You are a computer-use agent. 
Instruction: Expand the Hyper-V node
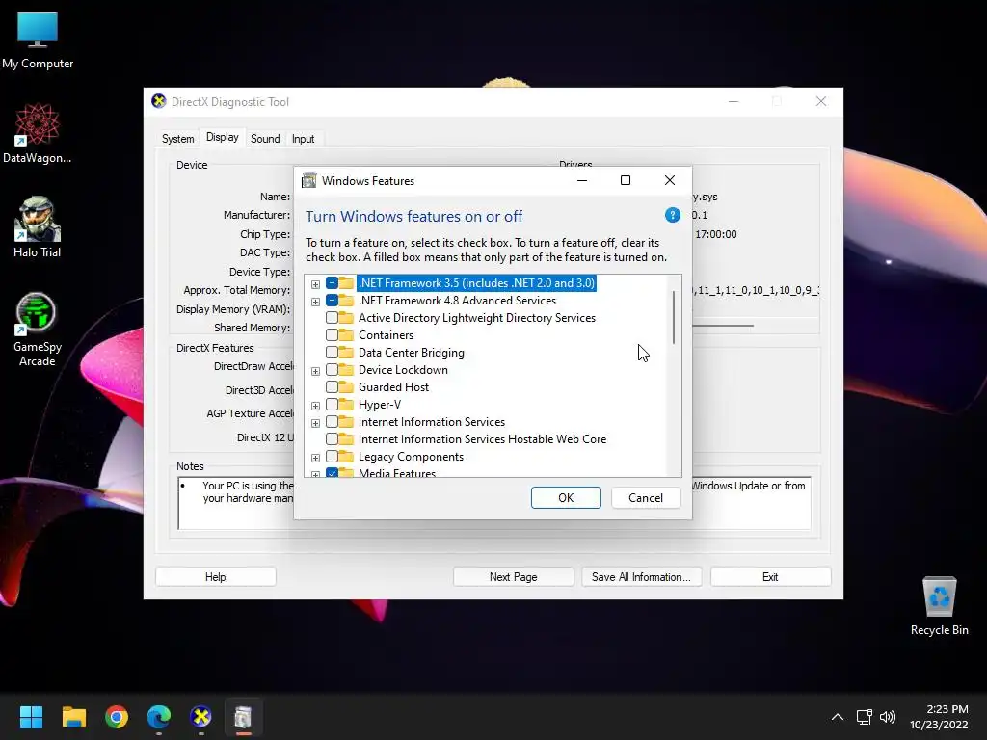coord(315,406)
